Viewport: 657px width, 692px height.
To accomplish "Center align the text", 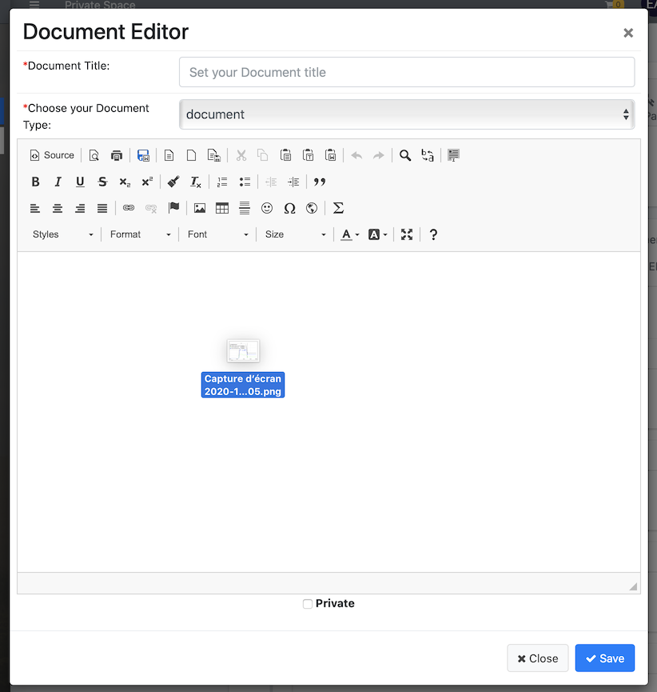I will 58,208.
